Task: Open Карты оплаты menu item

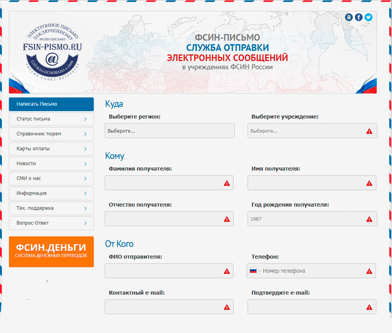Action: [51, 149]
